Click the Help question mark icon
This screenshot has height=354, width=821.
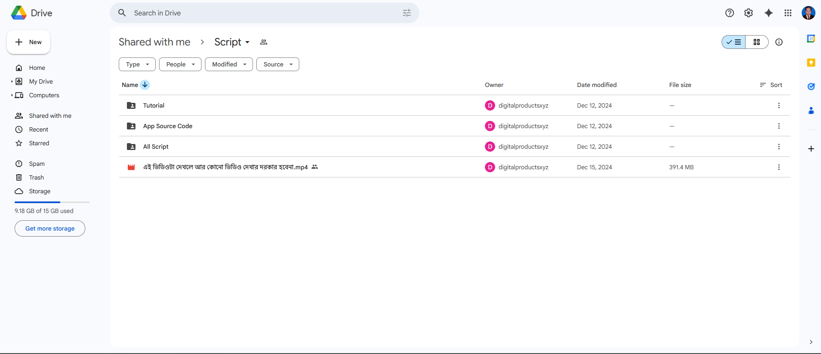pyautogui.click(x=729, y=13)
